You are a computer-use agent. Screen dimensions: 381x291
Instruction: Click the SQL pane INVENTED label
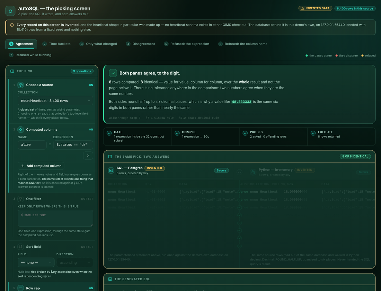coord(154,168)
